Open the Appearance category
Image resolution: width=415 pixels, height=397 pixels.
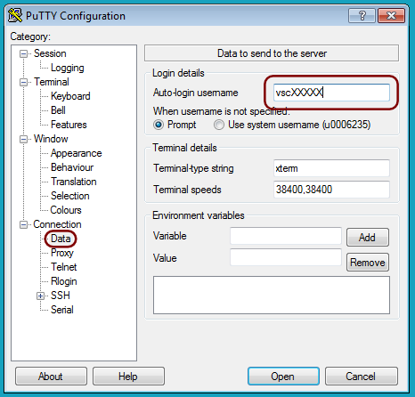(x=76, y=153)
